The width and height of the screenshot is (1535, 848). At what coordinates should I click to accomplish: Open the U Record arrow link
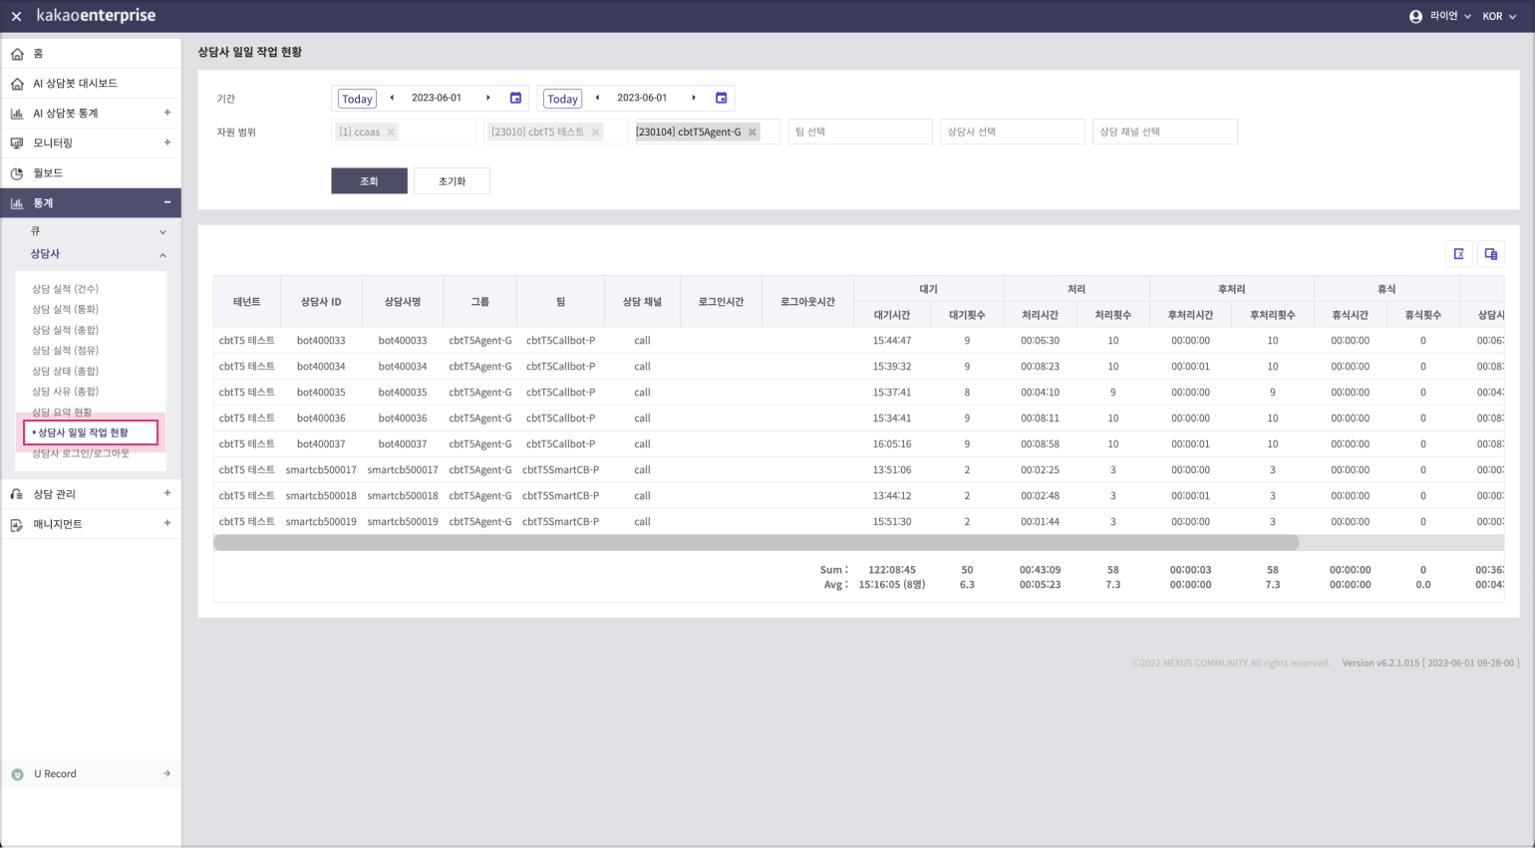pyautogui.click(x=166, y=773)
